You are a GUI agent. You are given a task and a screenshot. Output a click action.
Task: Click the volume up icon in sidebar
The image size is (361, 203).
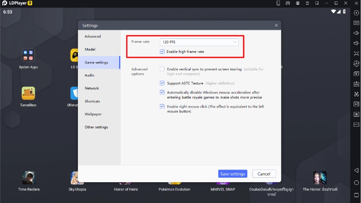[x=356, y=33]
